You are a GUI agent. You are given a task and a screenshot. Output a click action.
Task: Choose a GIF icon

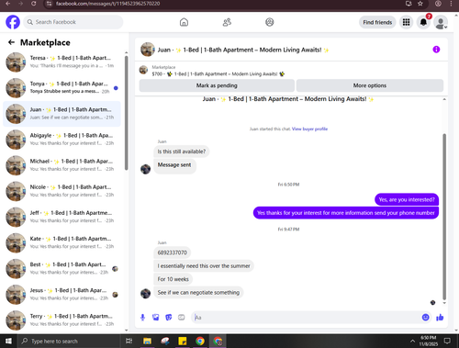pyautogui.click(x=182, y=318)
